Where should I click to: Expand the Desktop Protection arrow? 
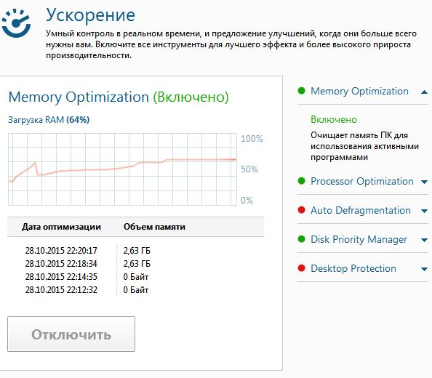(x=424, y=269)
